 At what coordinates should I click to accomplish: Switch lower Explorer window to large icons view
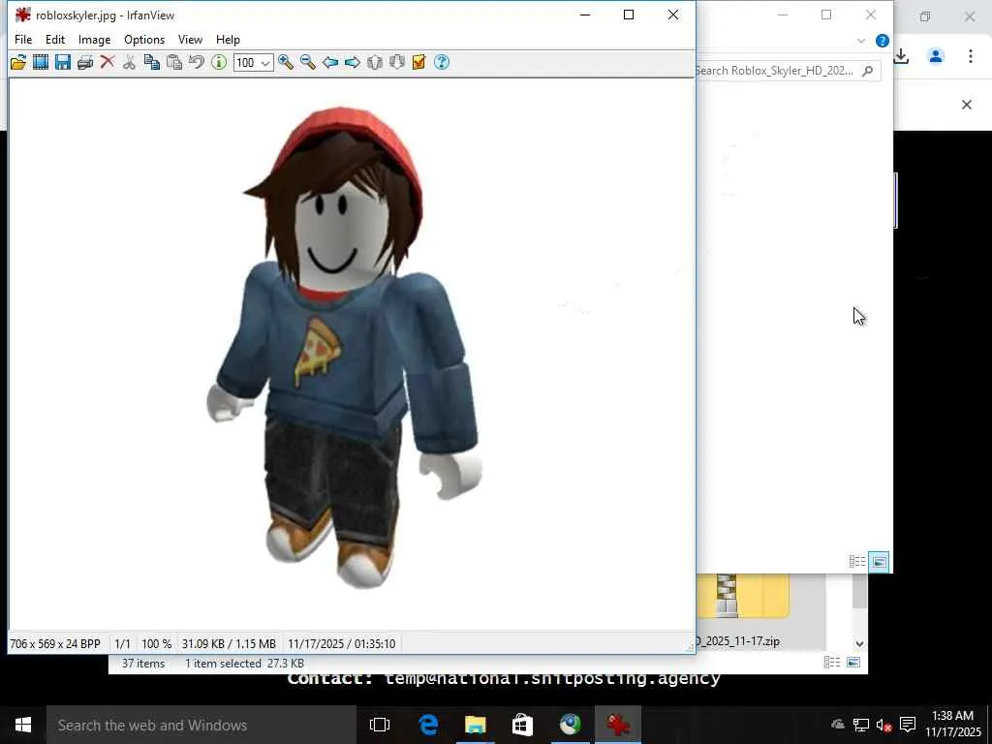[853, 662]
